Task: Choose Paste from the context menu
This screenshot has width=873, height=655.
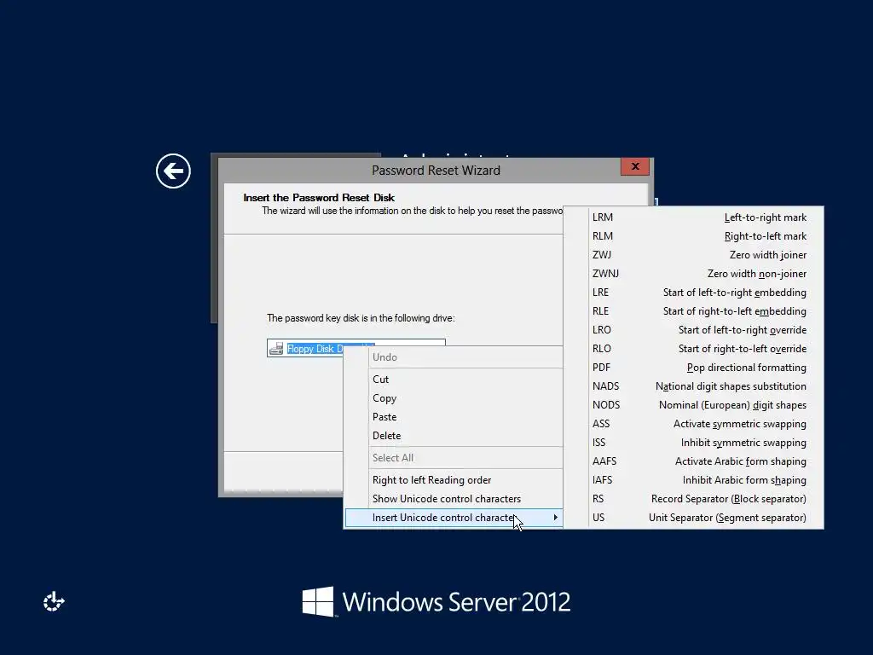Action: (454, 417)
